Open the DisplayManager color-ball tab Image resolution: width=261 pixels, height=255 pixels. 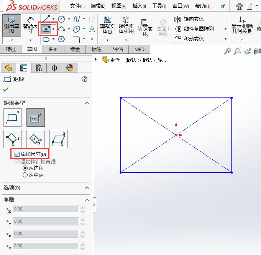point(70,68)
